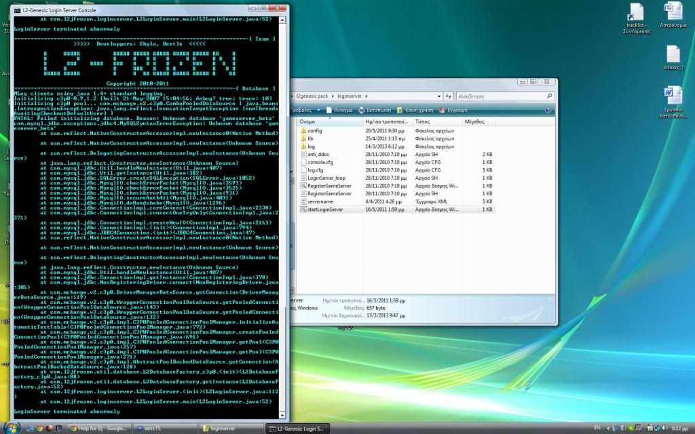The height and width of the screenshot is (434, 695).
Task: Open the config folder
Action: pyautogui.click(x=314, y=130)
